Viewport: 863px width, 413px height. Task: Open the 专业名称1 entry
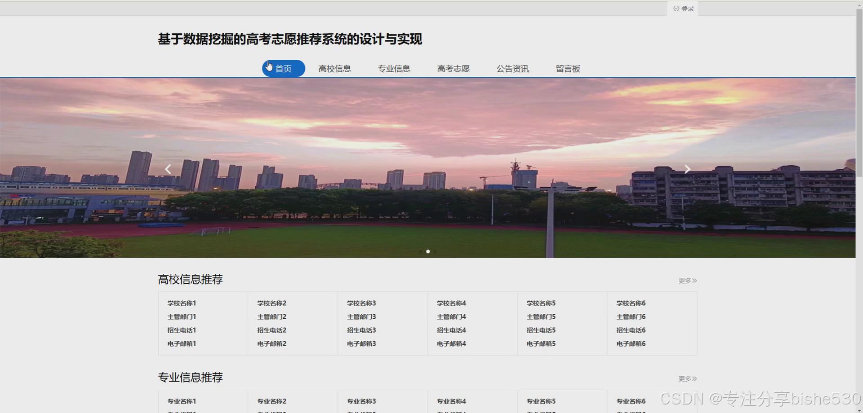tap(182, 401)
